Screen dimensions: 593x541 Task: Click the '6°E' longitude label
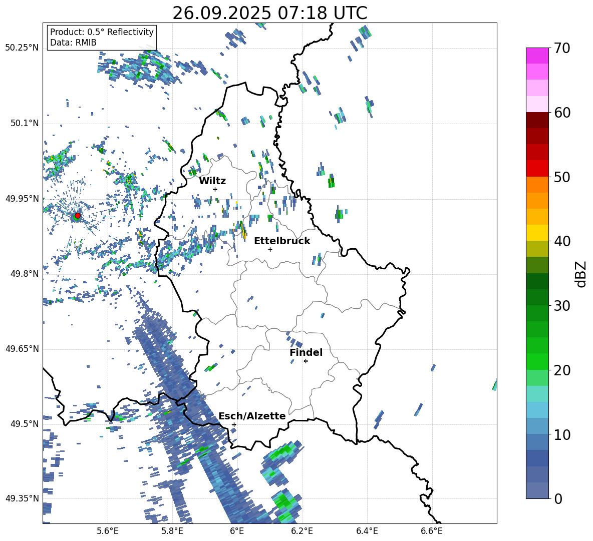click(x=237, y=531)
